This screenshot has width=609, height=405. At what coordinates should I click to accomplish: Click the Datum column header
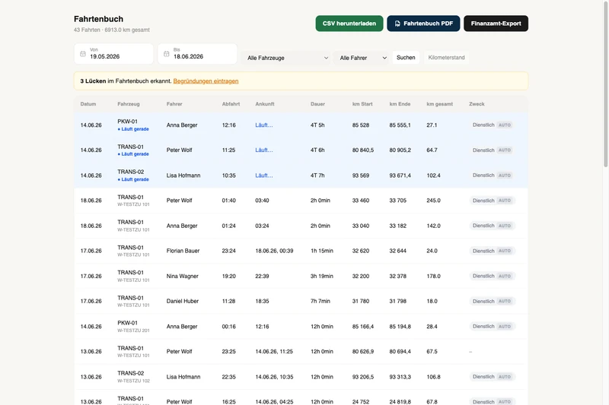(88, 104)
